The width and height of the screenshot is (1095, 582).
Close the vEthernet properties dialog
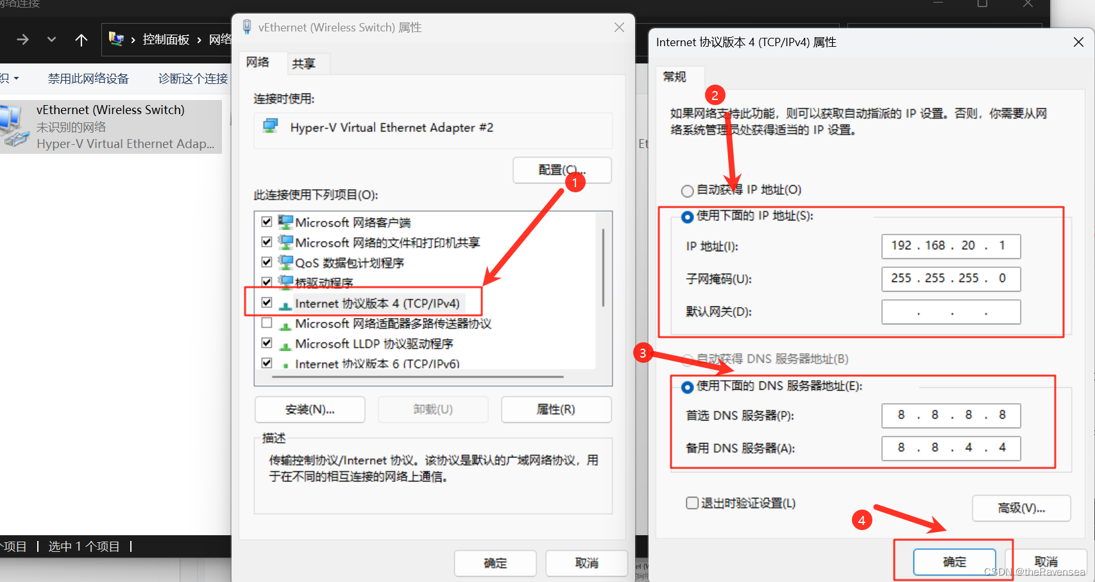619,27
